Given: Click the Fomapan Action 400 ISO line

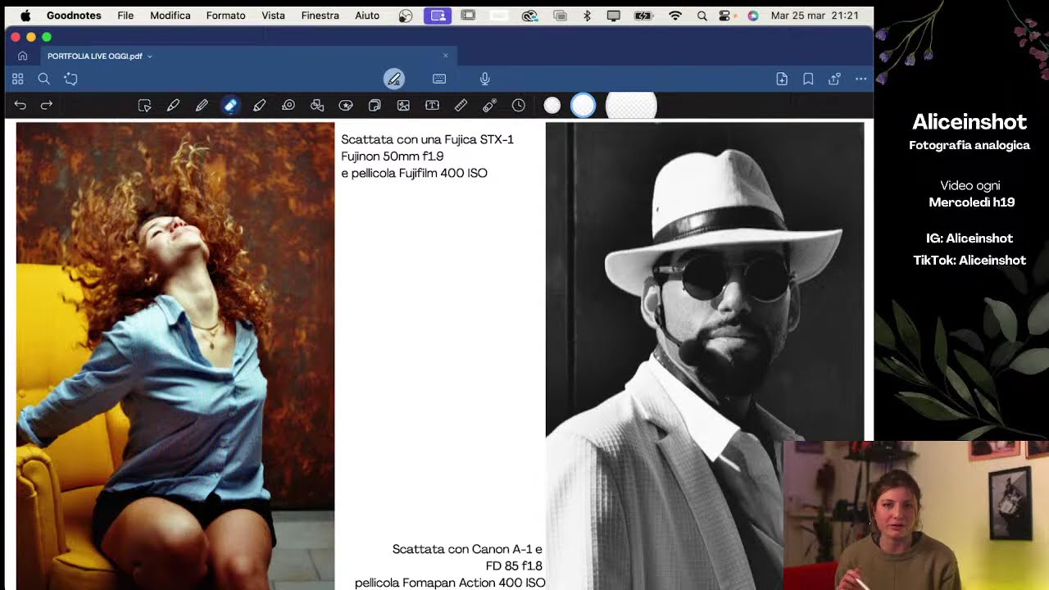Looking at the screenshot, I should pos(450,583).
